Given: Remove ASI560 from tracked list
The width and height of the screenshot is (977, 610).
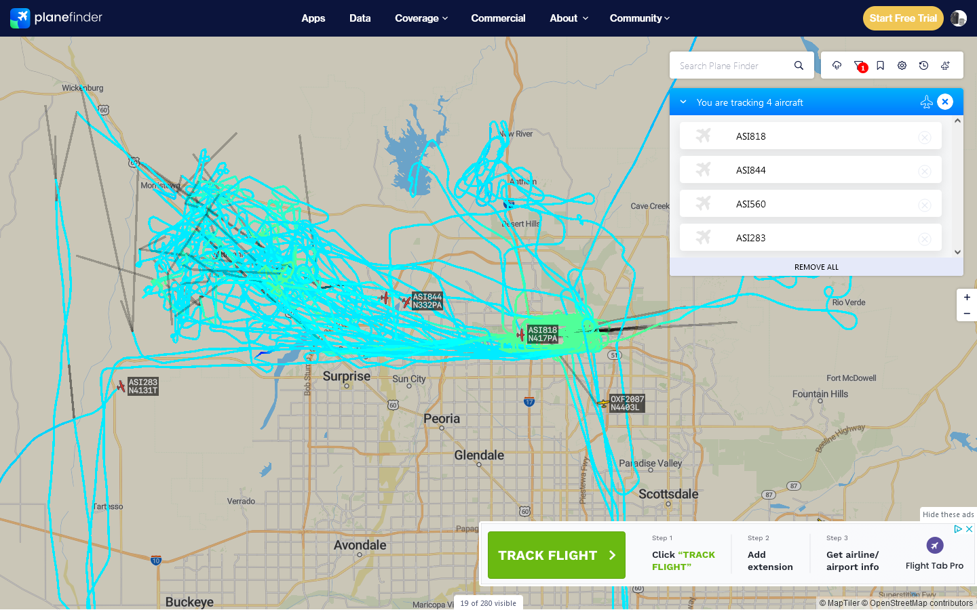Looking at the screenshot, I should 925,205.
